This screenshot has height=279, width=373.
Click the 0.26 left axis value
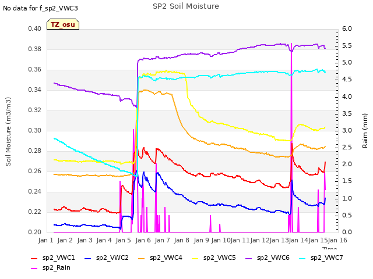[34, 171]
